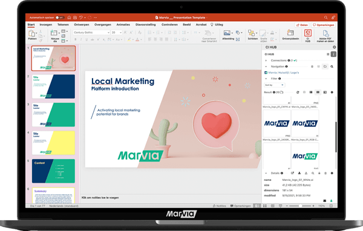Collapse the Navigation section

(x=266, y=67)
